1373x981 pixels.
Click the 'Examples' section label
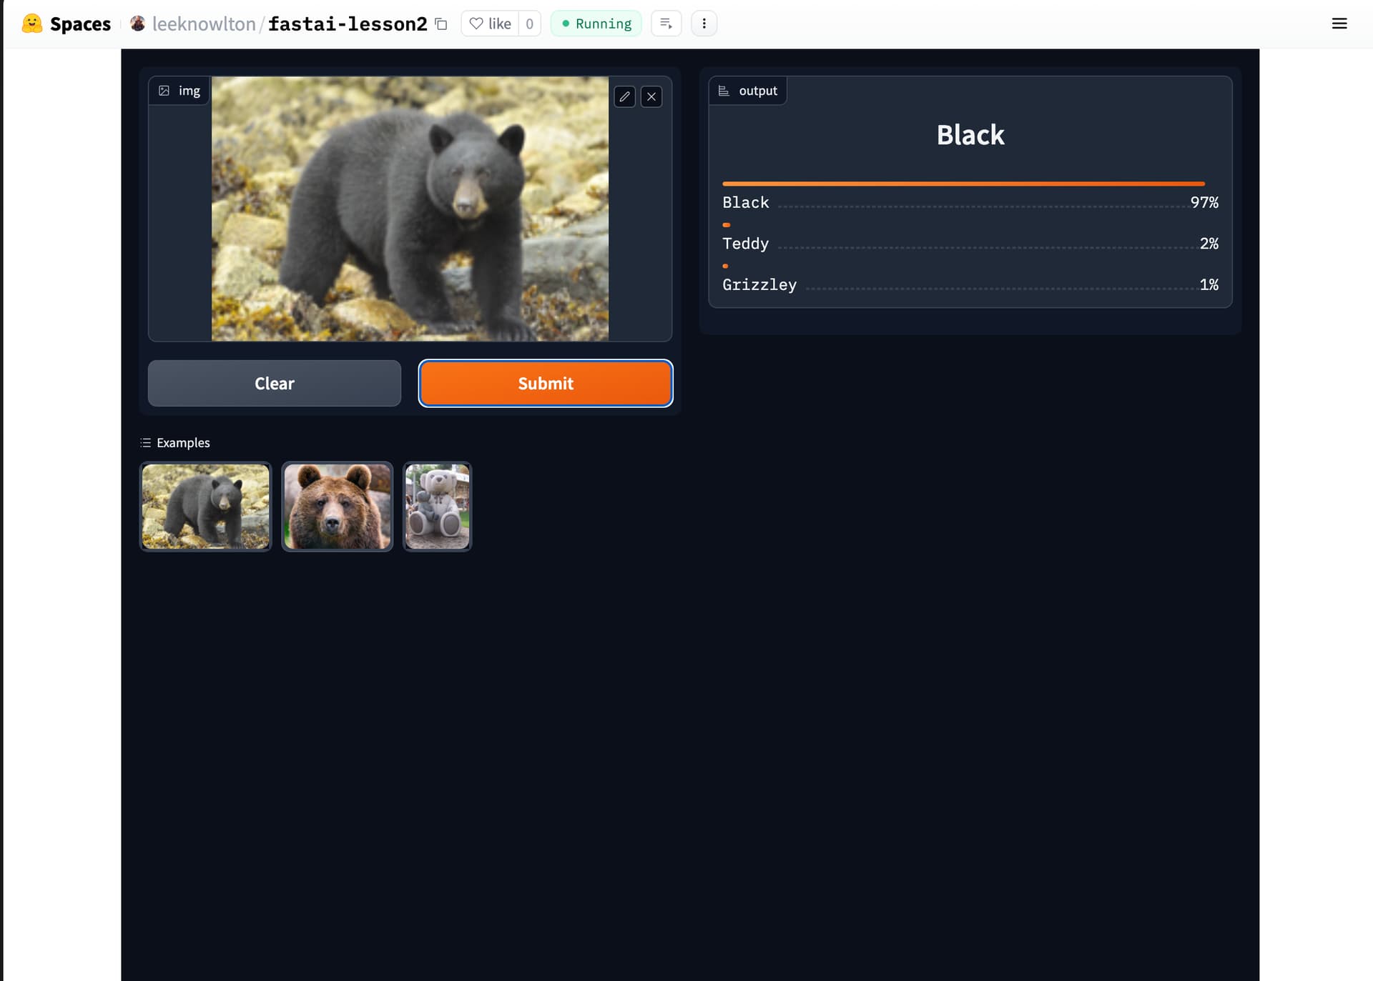point(183,442)
